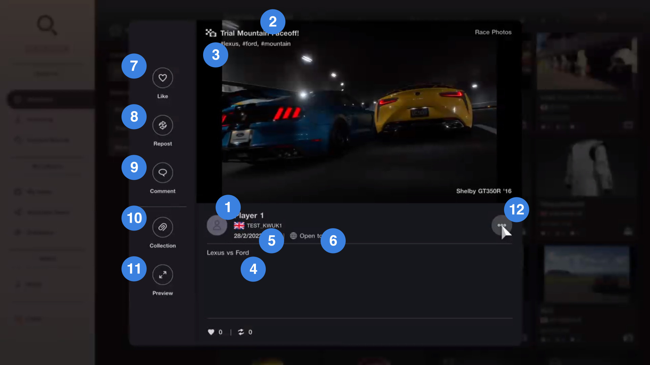Open fullscreen Preview with arrows icon

click(x=162, y=275)
